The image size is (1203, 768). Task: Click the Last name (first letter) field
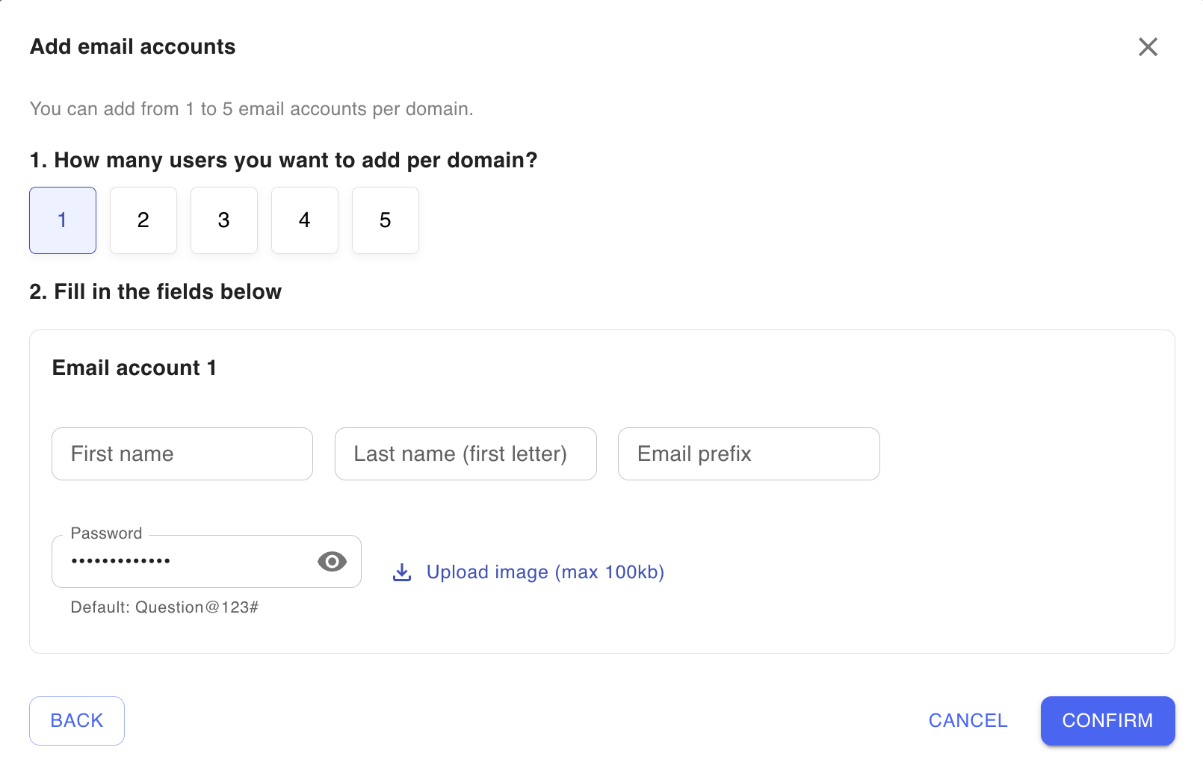tap(466, 454)
